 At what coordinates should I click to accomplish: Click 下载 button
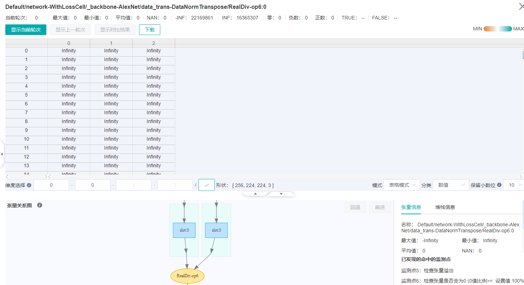pos(150,30)
